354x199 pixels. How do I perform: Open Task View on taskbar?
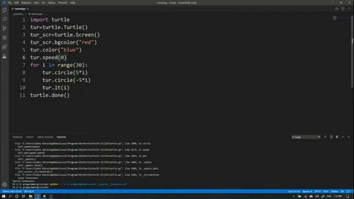[x=23, y=196]
